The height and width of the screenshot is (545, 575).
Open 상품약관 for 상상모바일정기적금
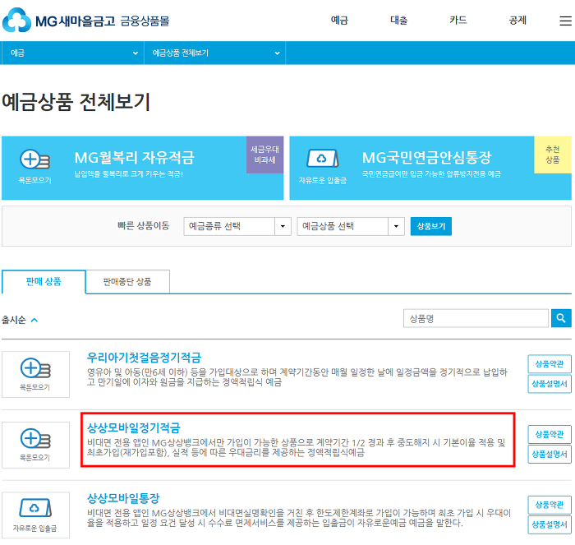(x=550, y=434)
